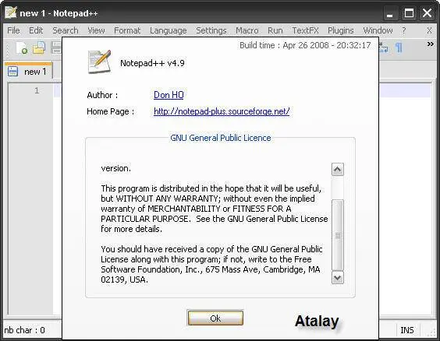Click the New document toolbar icon
This screenshot has height=341, width=440.
22,47
